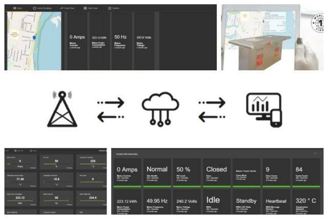Select the 50 Hz gauge in bottom-left panel

click(56, 198)
